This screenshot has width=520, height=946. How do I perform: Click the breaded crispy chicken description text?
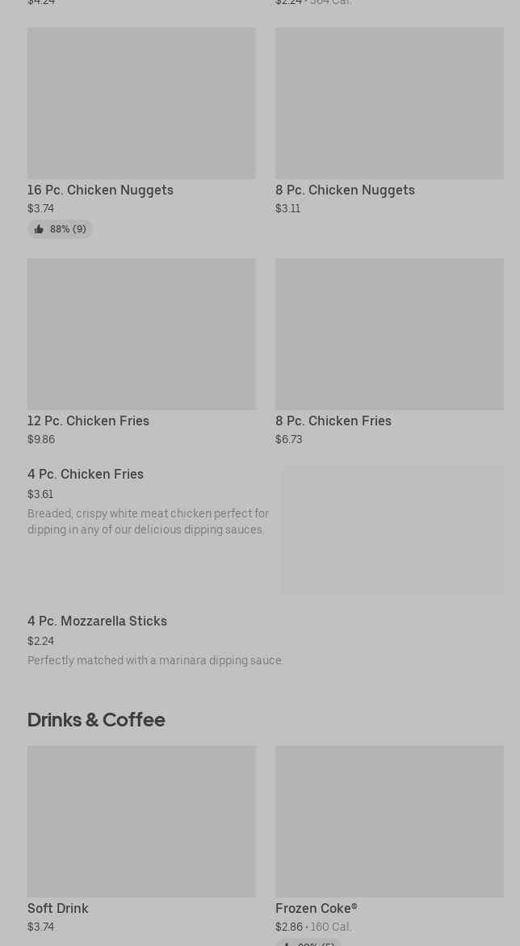point(148,521)
